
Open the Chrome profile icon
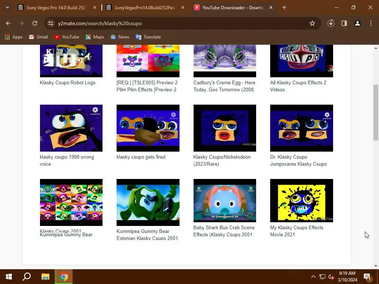(357, 23)
